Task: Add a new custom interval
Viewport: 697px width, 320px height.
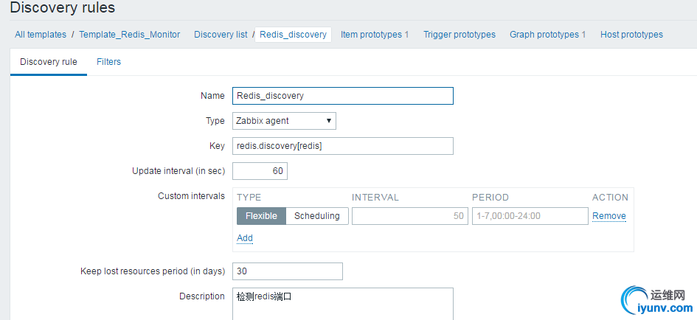Action: click(x=245, y=238)
